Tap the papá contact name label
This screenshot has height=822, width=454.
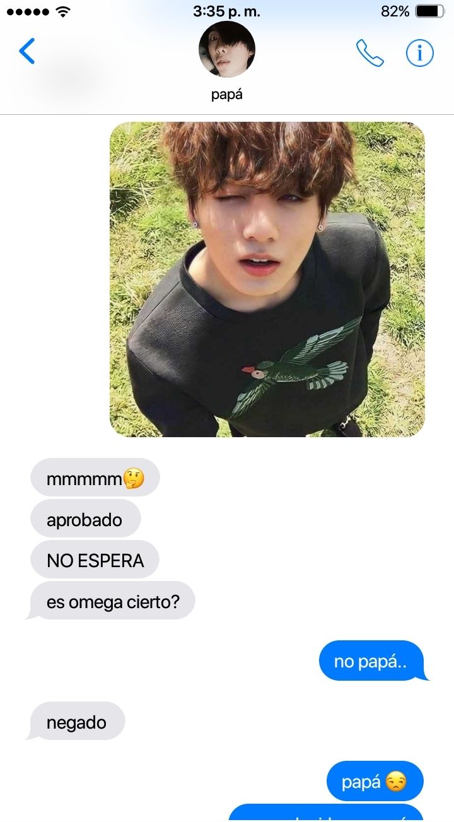pos(227,95)
